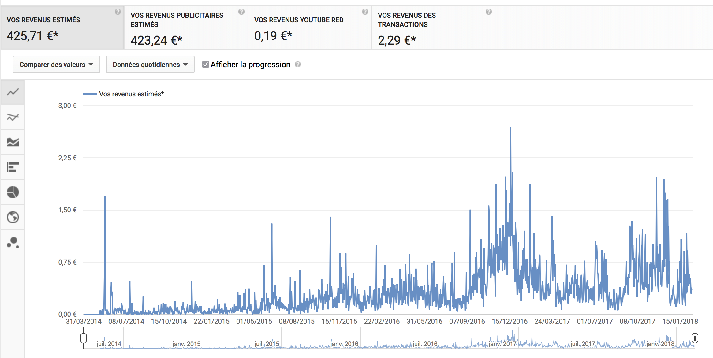Open help icon beside Afficher la progression
Image resolution: width=713 pixels, height=358 pixels.
[298, 64]
